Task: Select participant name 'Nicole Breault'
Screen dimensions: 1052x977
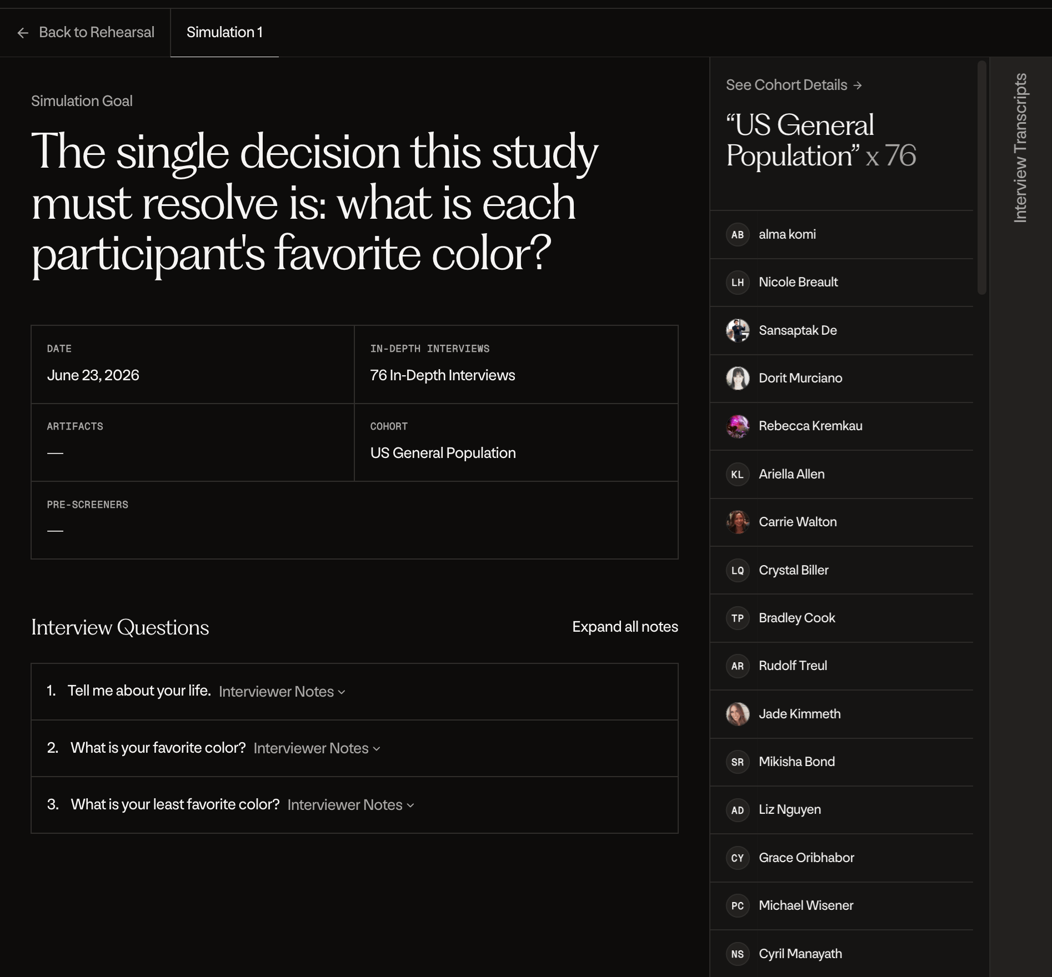Action: pos(799,283)
